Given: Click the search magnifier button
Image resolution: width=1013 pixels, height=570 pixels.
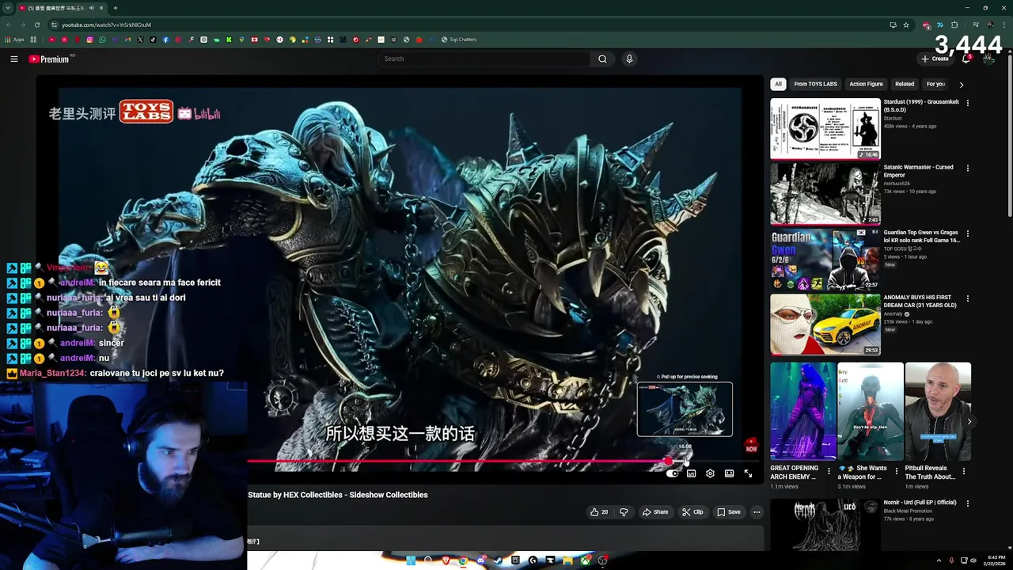Looking at the screenshot, I should [x=602, y=59].
